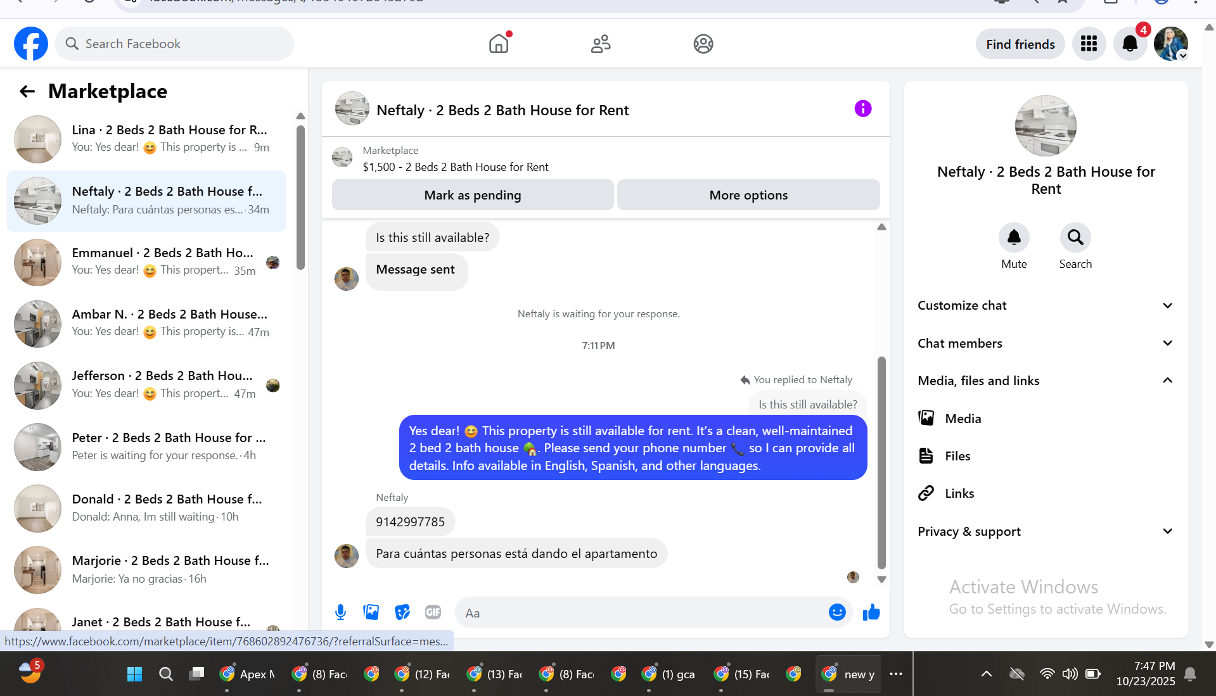Open the account profile picture menu
Image resolution: width=1216 pixels, height=696 pixels.
[1170, 44]
